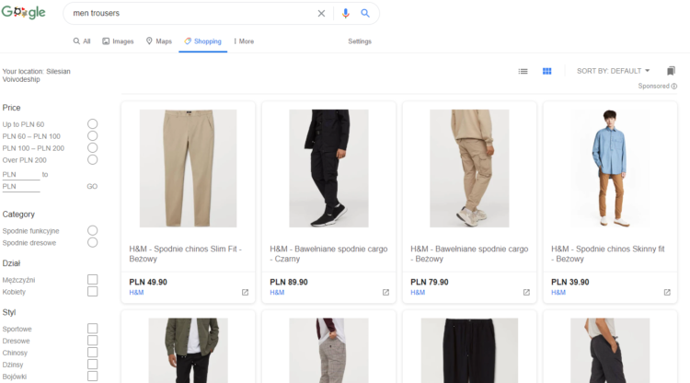Click the GO button for price range
This screenshot has height=383, width=690.
tap(92, 186)
